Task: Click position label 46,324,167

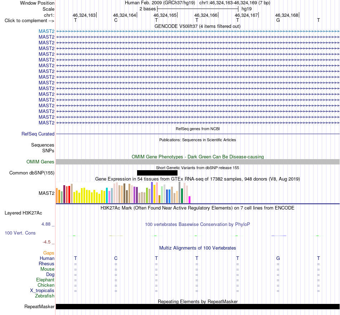Action: [x=246, y=15]
